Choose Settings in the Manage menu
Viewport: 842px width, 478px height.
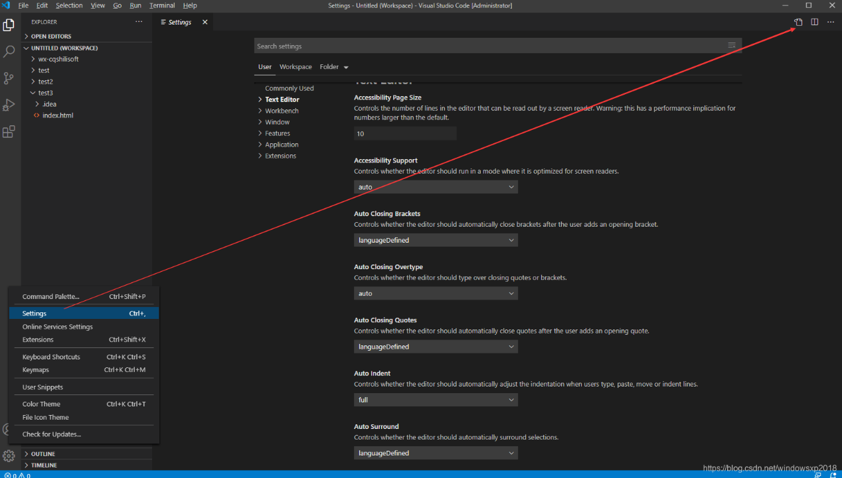click(x=84, y=314)
